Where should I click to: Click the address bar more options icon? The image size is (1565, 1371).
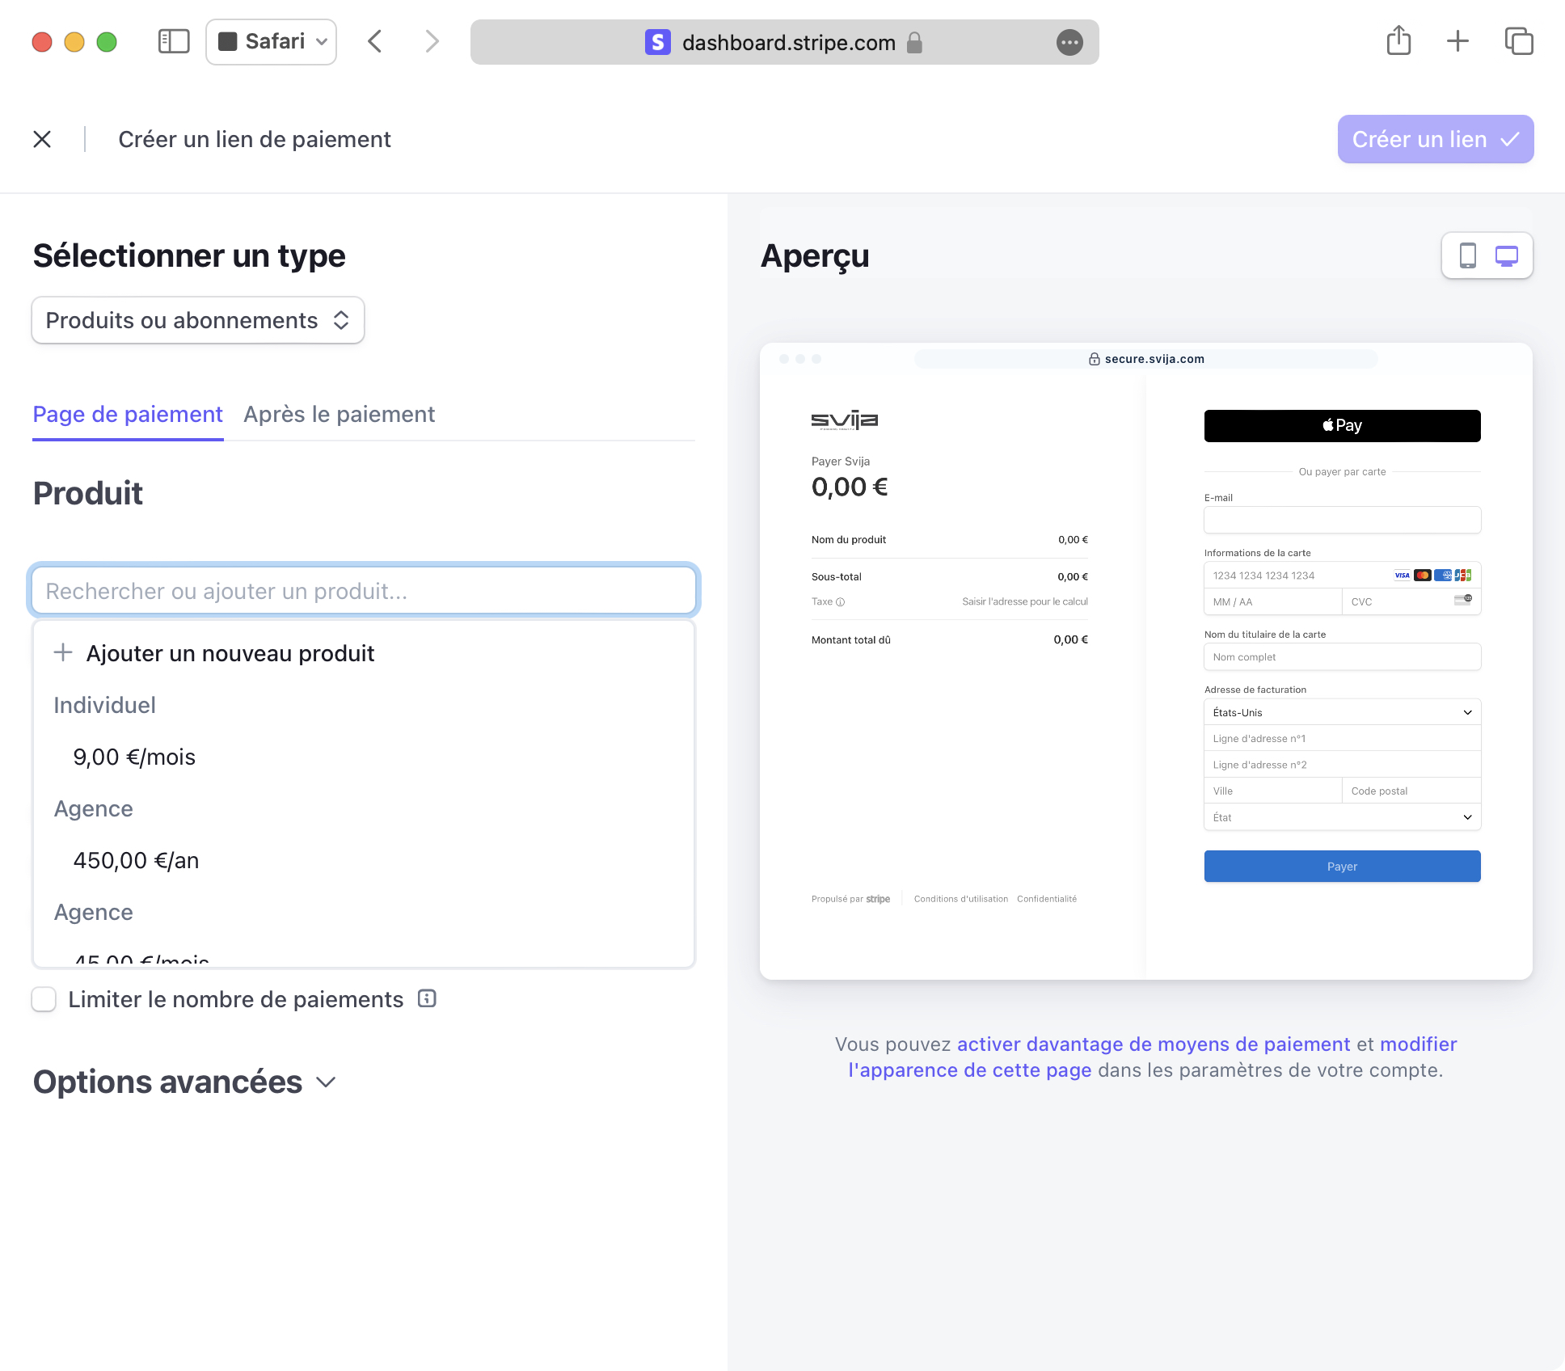pos(1069,42)
